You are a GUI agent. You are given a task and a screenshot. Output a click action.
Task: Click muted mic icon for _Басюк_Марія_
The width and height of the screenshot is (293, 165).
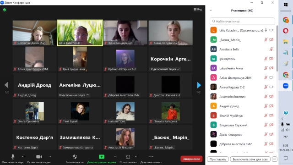pyautogui.click(x=266, y=40)
